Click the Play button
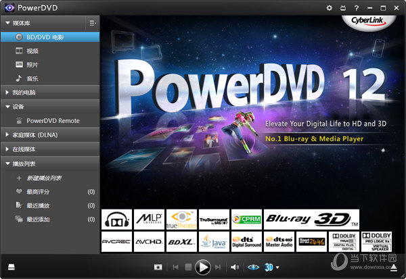 [x=202, y=267]
